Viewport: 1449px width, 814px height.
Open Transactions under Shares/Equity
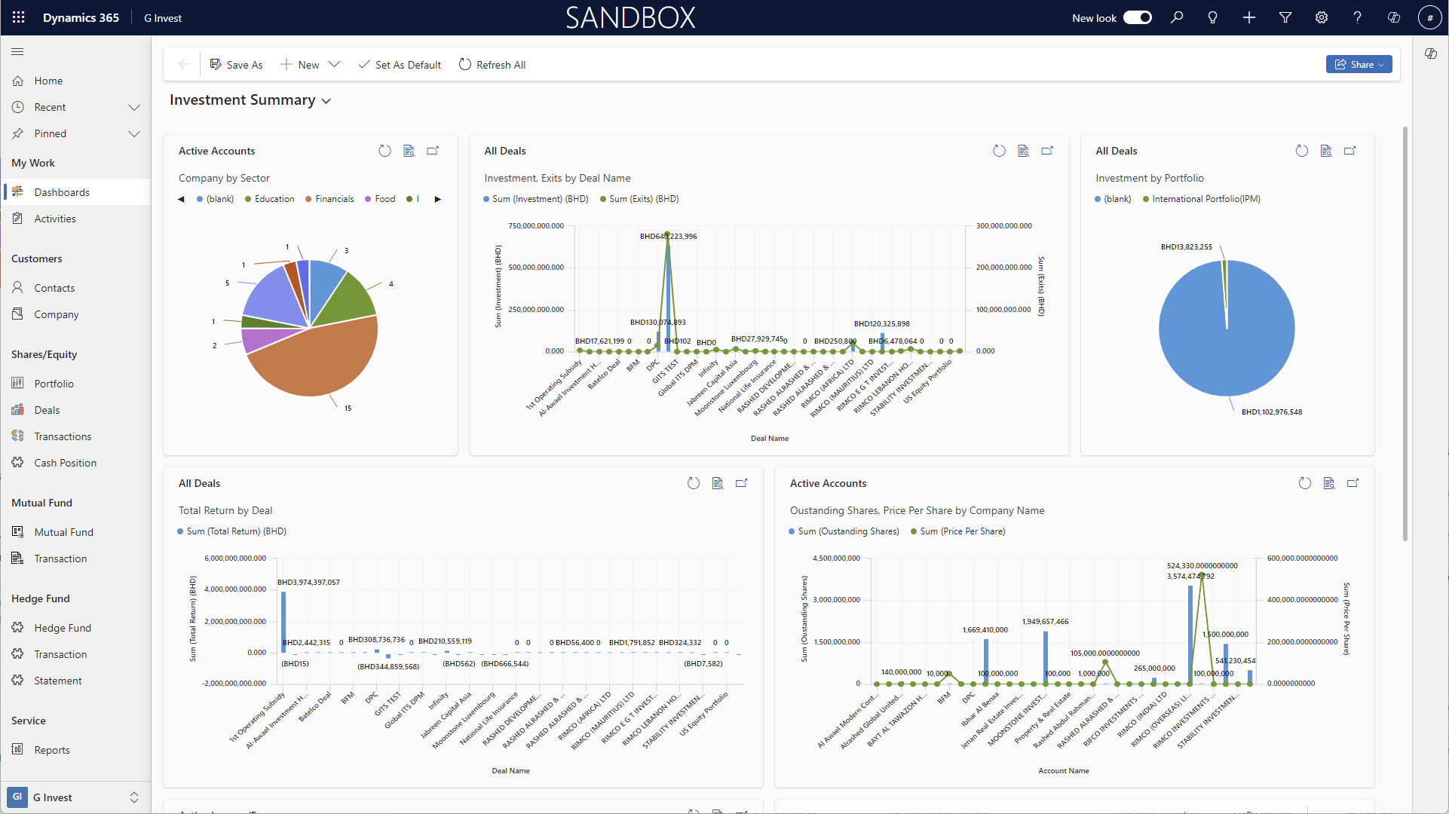click(63, 436)
